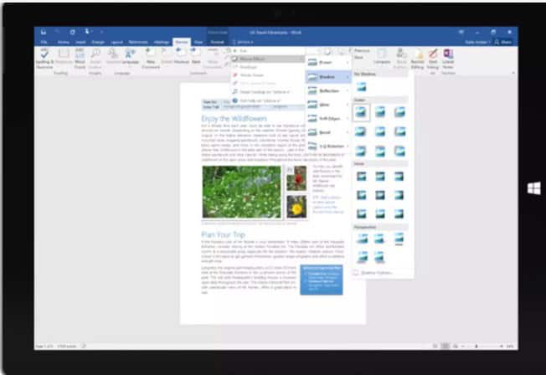
Task: Switch to the View tab
Action: click(x=198, y=42)
